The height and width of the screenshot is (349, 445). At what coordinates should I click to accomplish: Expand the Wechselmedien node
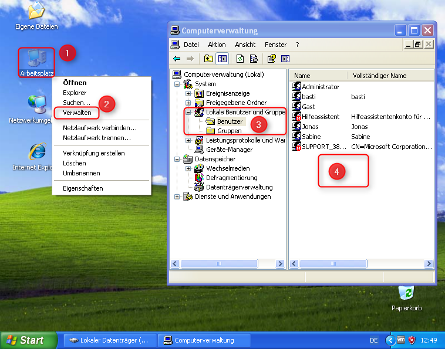tap(188, 168)
